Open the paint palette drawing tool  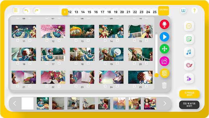tap(189, 65)
